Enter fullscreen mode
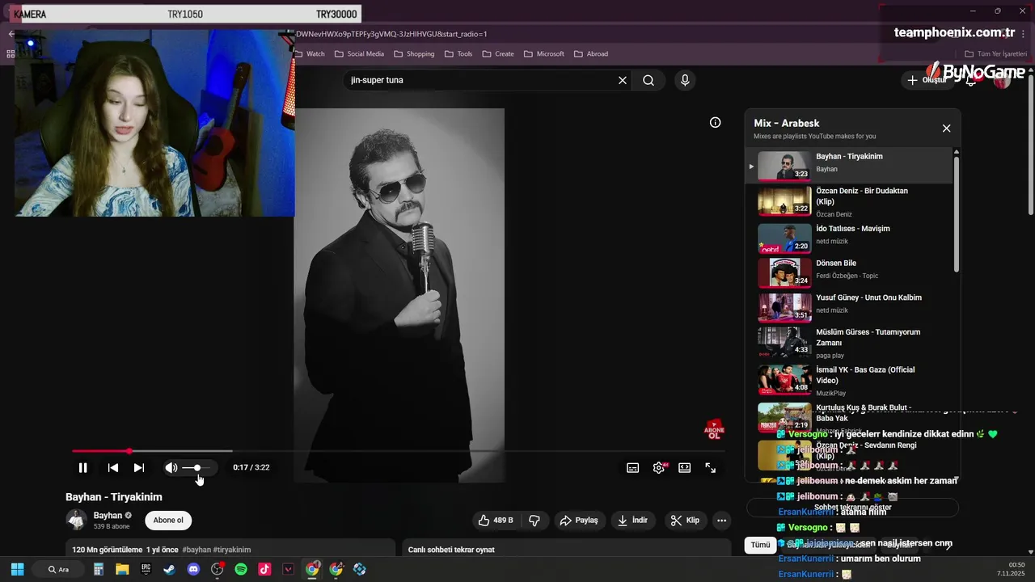The width and height of the screenshot is (1035, 582). 711,467
